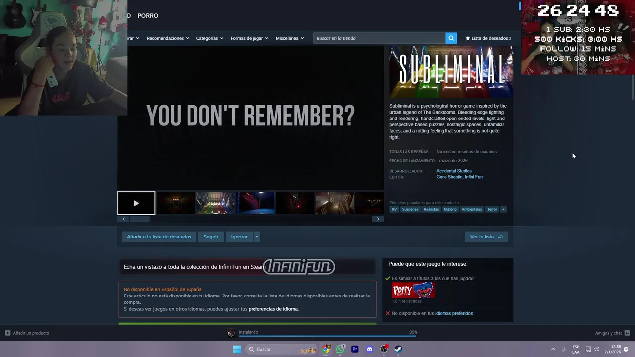The height and width of the screenshot is (357, 635).
Task: Click the thumbnail strip horizontal scrollbar
Action: pyautogui.click(x=139, y=219)
